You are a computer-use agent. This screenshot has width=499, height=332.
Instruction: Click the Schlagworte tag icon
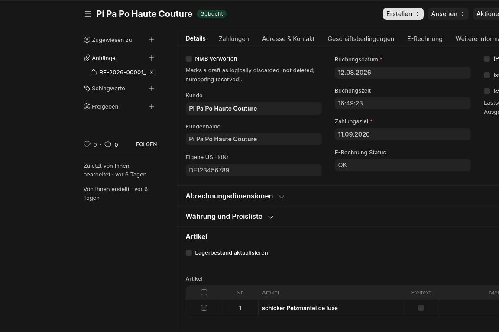click(87, 88)
